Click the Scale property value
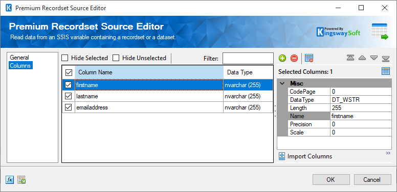 click(361, 132)
